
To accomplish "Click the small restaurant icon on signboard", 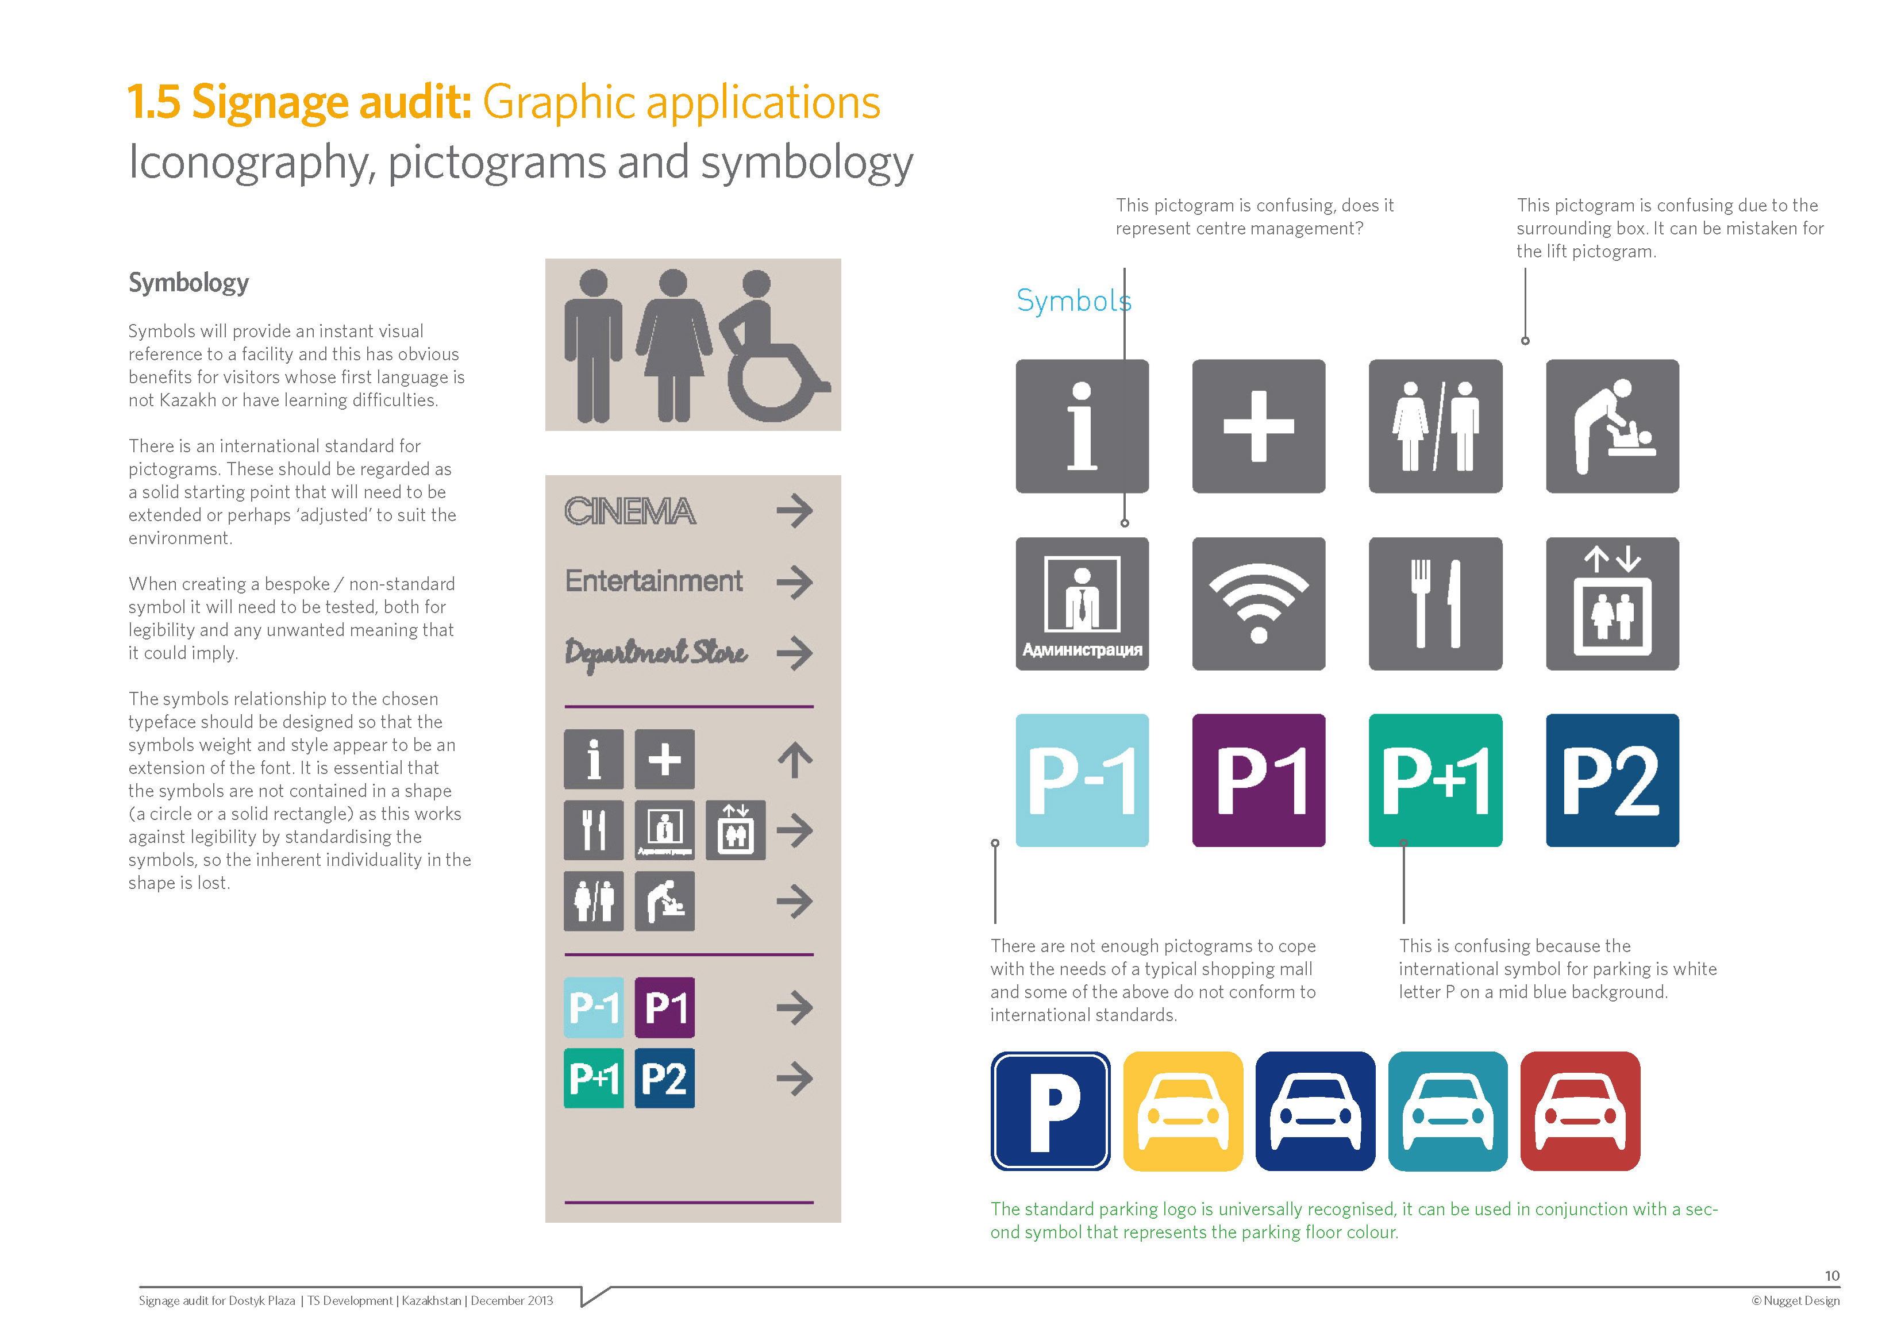I will point(594,830).
